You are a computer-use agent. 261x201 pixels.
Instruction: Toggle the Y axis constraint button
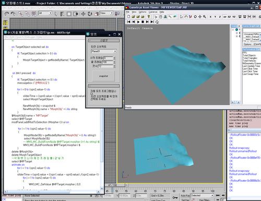point(215,17)
